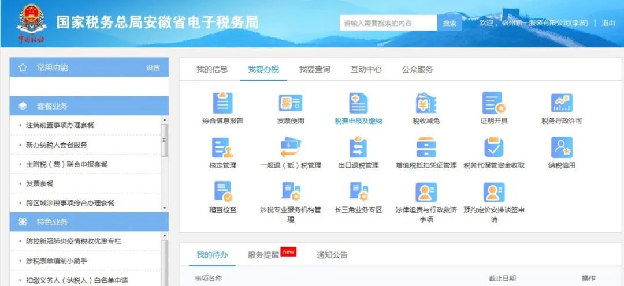The height and width of the screenshot is (286, 624).
Task: Open the 税收减免 icon
Action: coord(426,103)
